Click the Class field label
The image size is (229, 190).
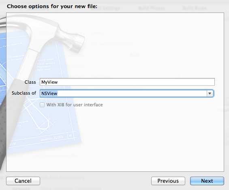coord(30,82)
